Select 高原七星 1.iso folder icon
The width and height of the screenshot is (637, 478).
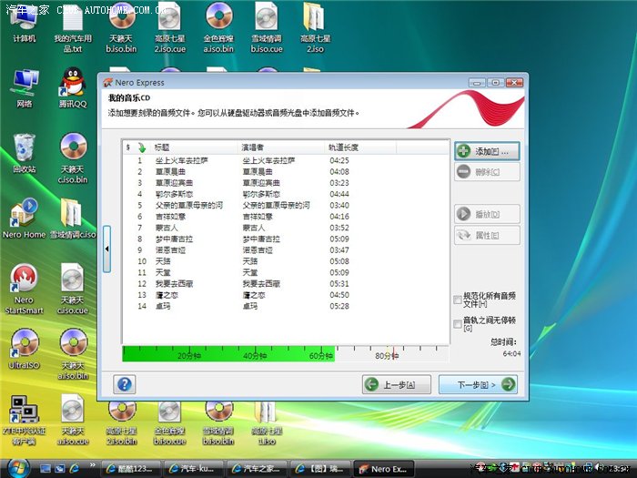click(267, 422)
